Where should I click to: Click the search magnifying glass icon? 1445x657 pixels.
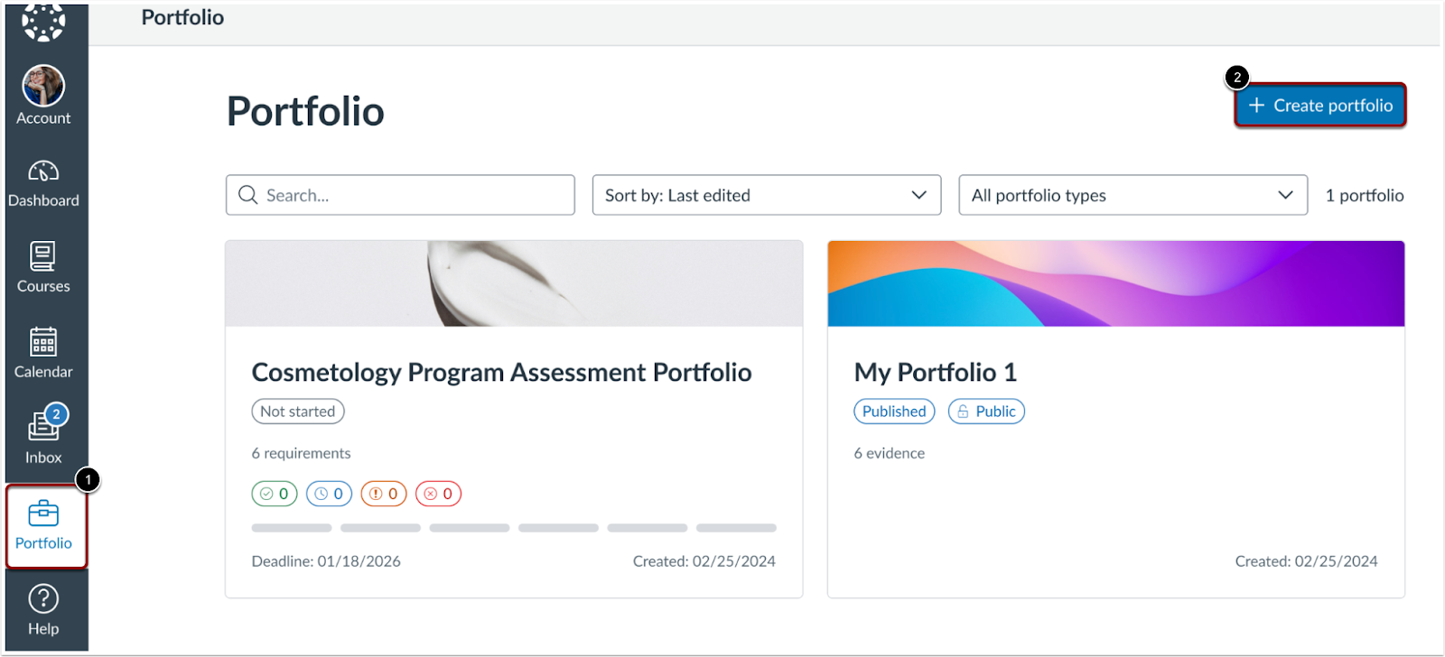coord(248,195)
